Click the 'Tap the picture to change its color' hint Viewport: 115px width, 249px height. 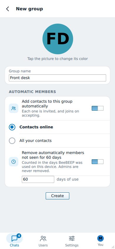(57, 59)
